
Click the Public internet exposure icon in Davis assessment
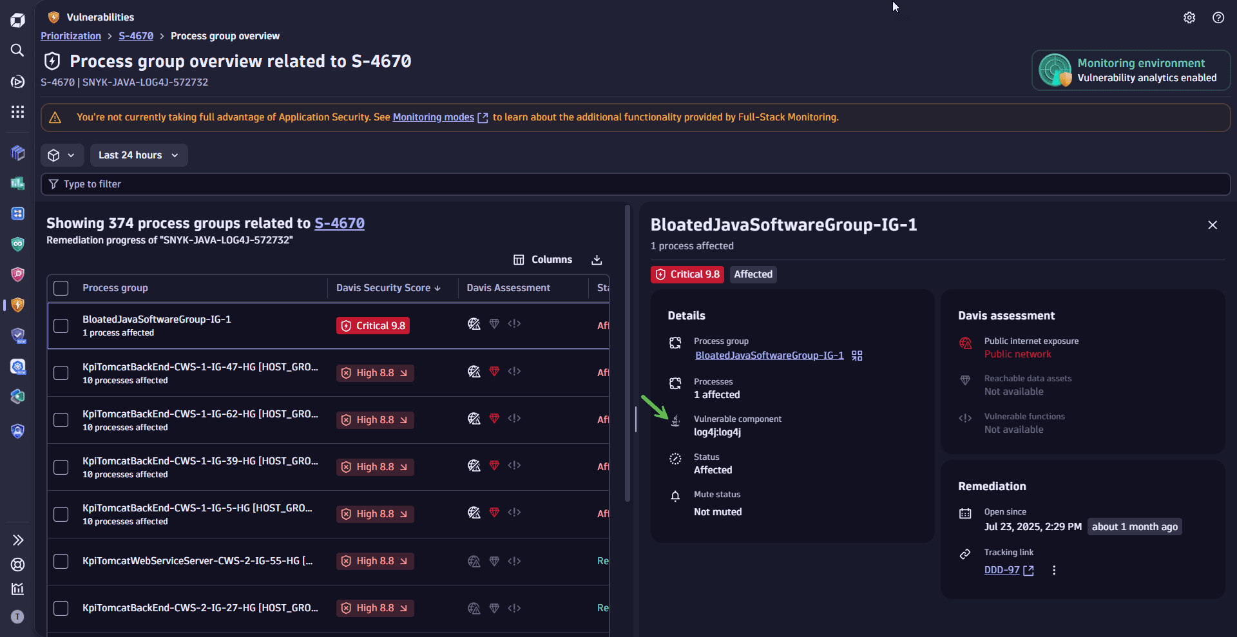pyautogui.click(x=965, y=343)
